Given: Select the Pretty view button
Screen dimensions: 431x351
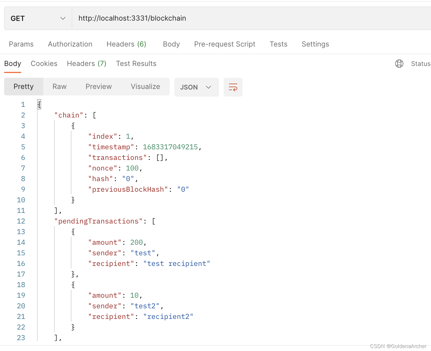Looking at the screenshot, I should tap(24, 87).
